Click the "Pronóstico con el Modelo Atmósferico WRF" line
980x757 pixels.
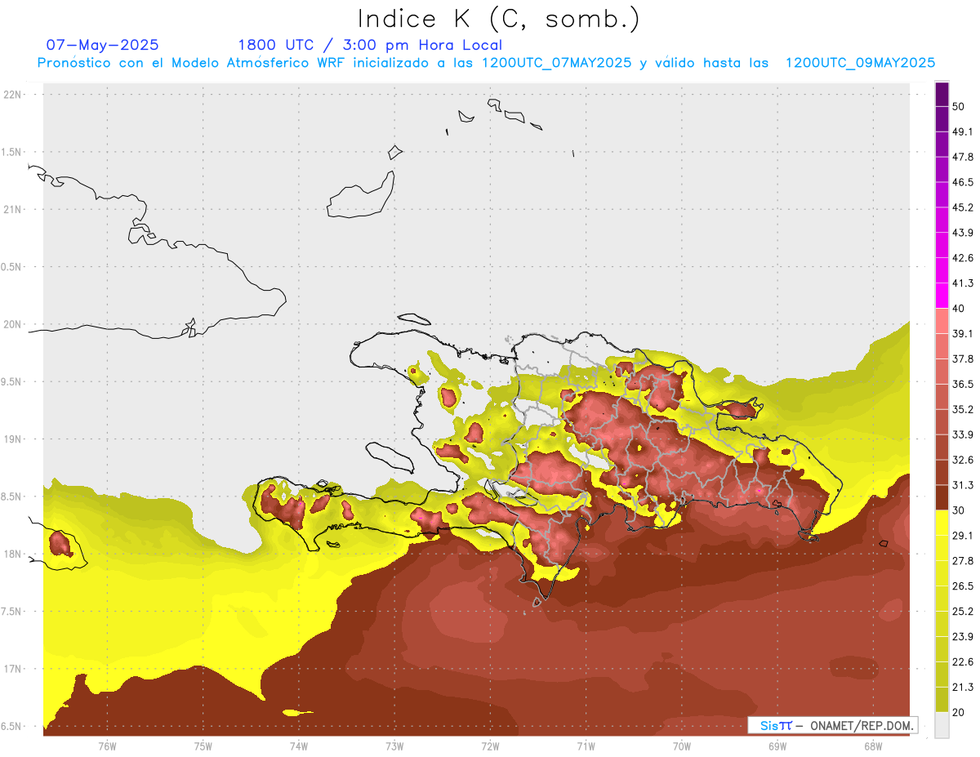[486, 63]
